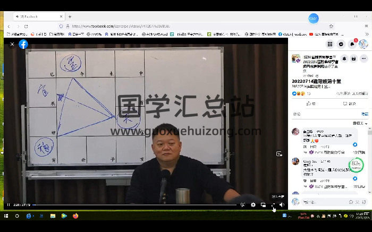Open Facebook notifications bell
Image resolution: width=372 pixels, height=232 pixels.
(x=352, y=44)
